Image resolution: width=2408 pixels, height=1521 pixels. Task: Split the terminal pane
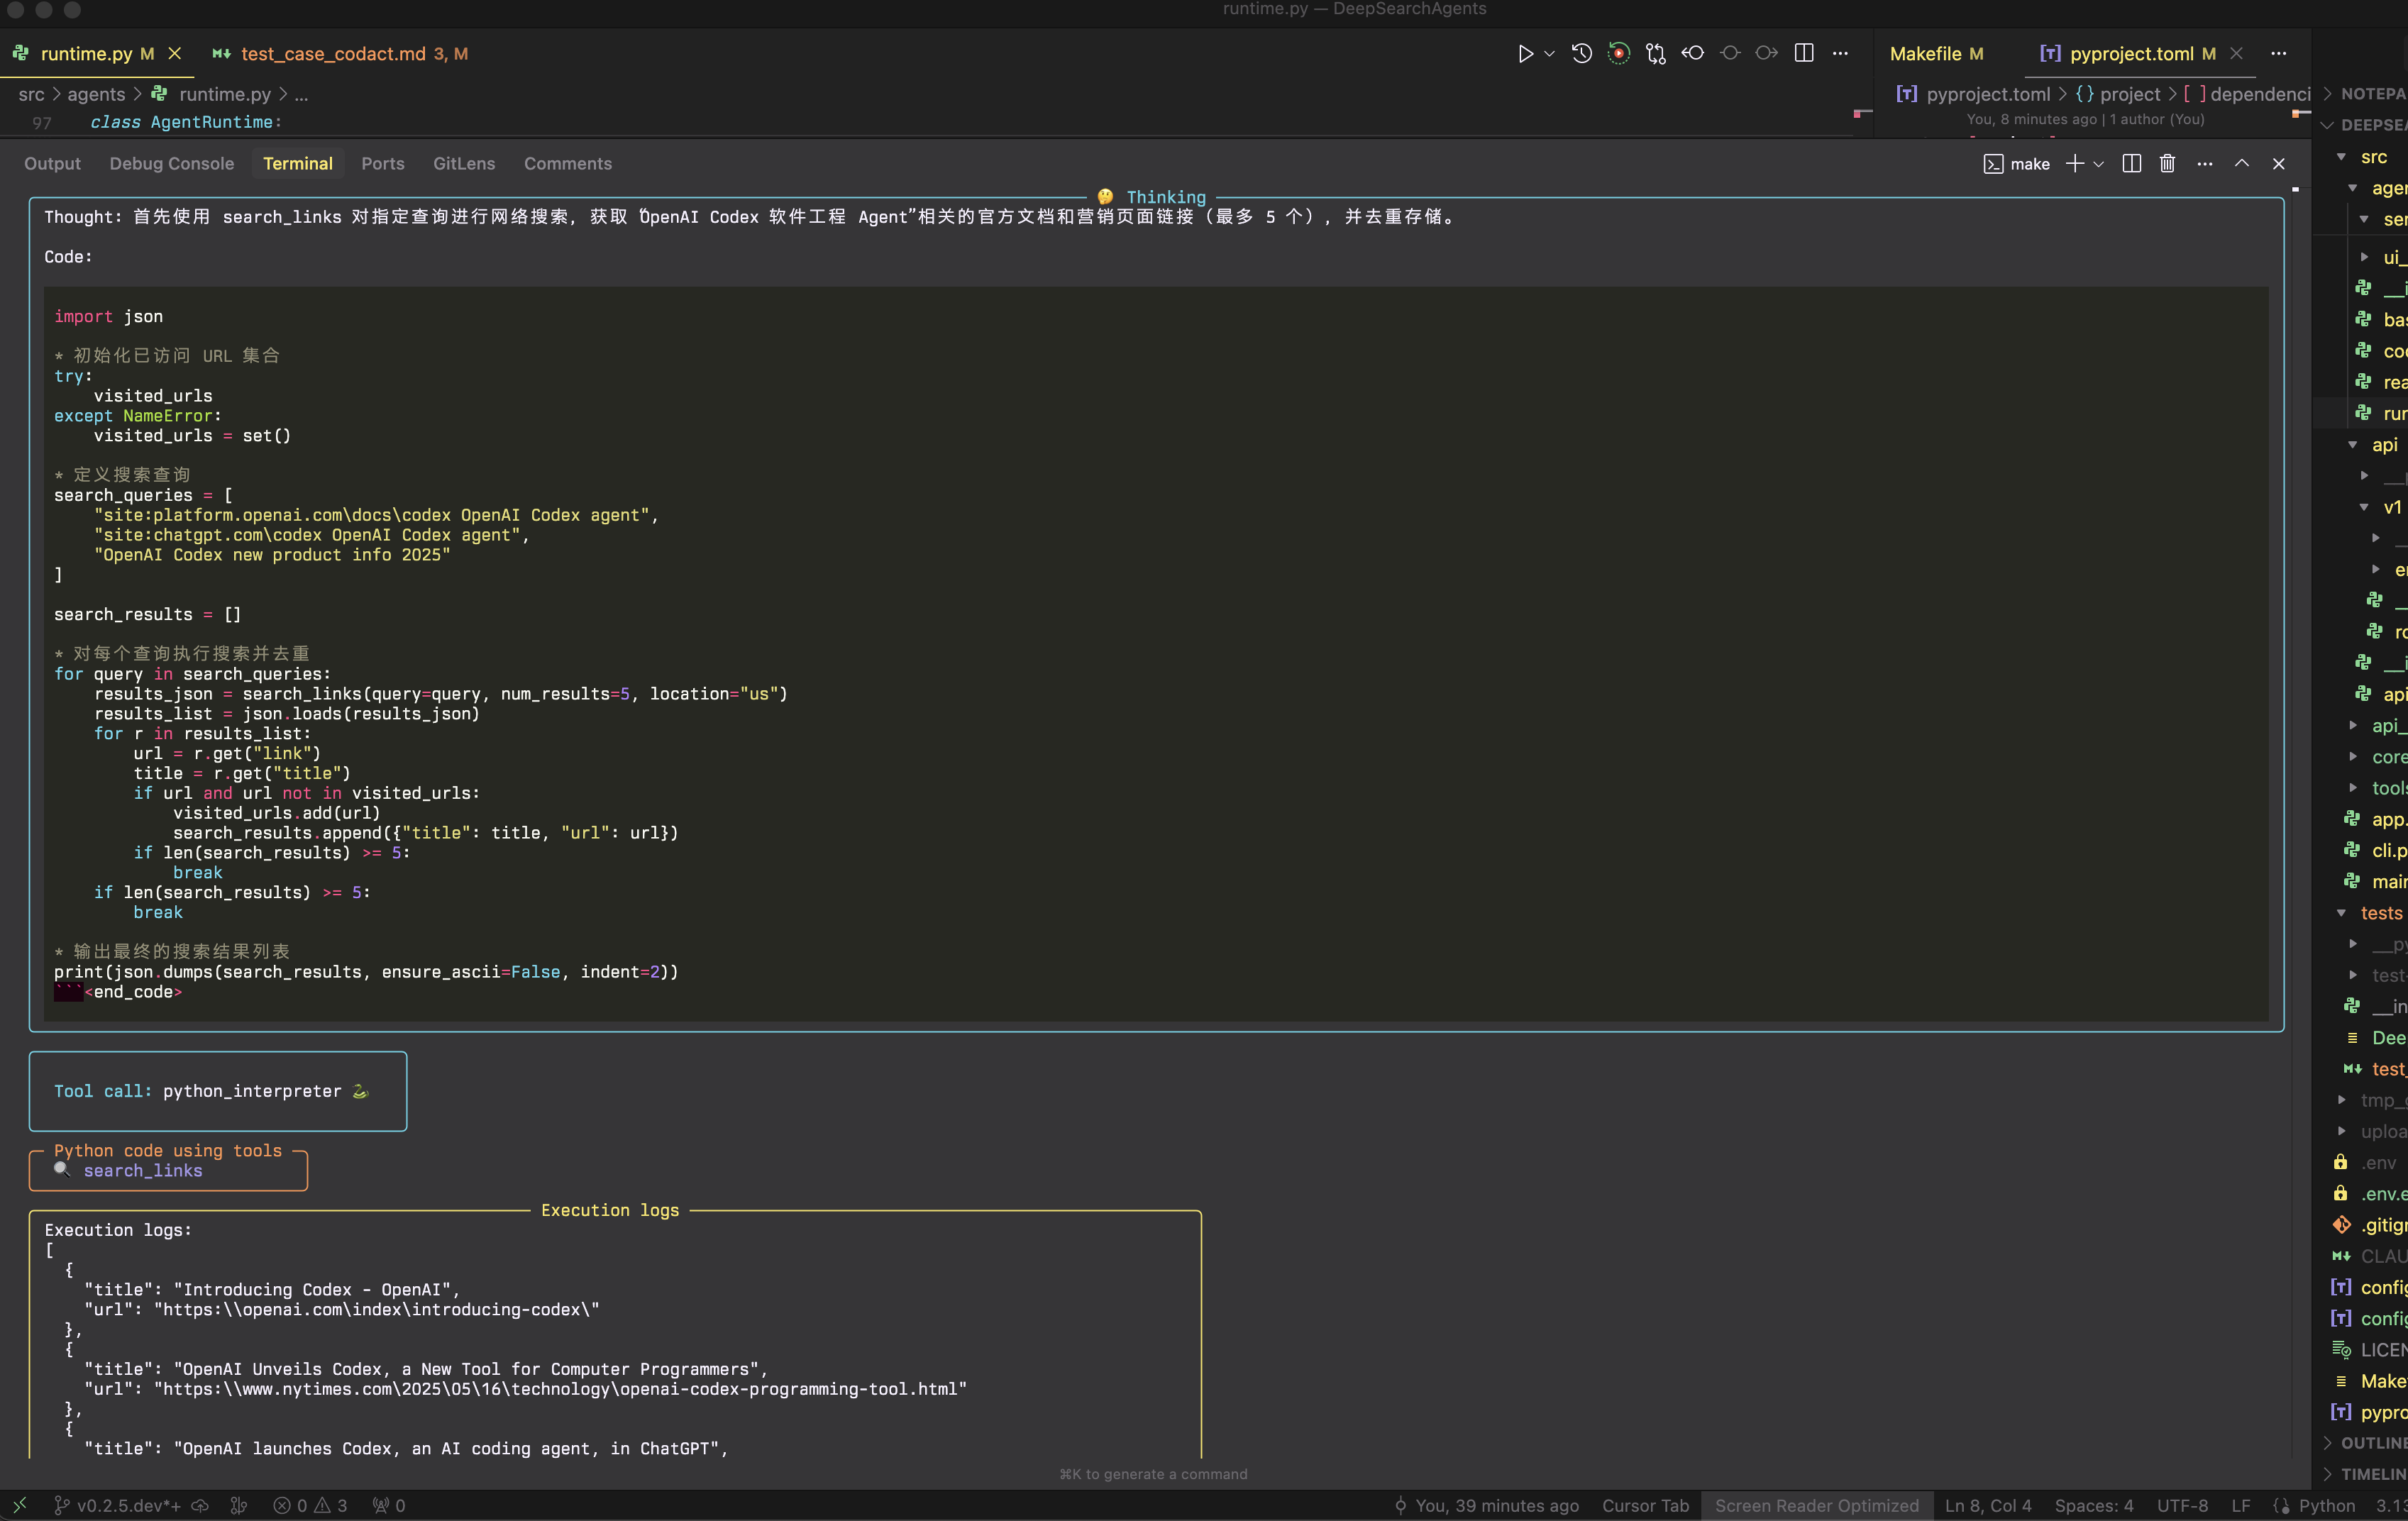coord(2131,164)
